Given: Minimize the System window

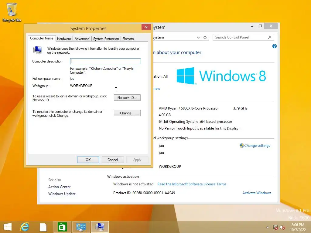Looking at the screenshot, I should coord(252,26).
